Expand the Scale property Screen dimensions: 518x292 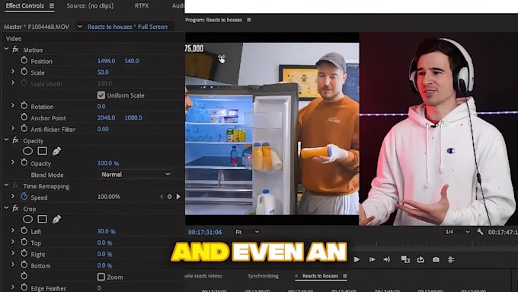(13, 72)
